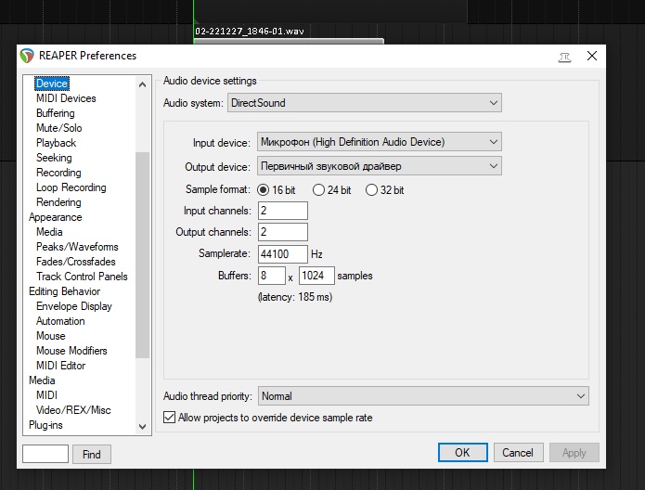This screenshot has width=645, height=490.
Task: Click the Output channels field
Action: (x=283, y=232)
